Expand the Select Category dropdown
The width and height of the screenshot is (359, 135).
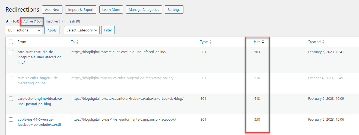(82, 30)
